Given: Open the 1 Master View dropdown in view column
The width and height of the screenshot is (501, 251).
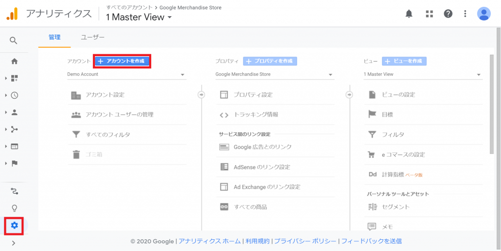Looking at the screenshot, I should point(423,74).
